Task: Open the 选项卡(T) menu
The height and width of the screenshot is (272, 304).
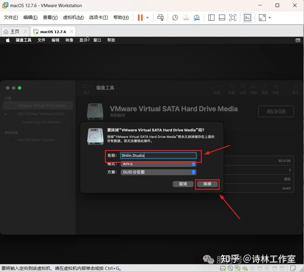Action: (x=98, y=17)
